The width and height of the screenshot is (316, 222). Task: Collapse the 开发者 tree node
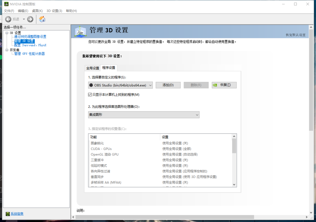(x=7, y=50)
